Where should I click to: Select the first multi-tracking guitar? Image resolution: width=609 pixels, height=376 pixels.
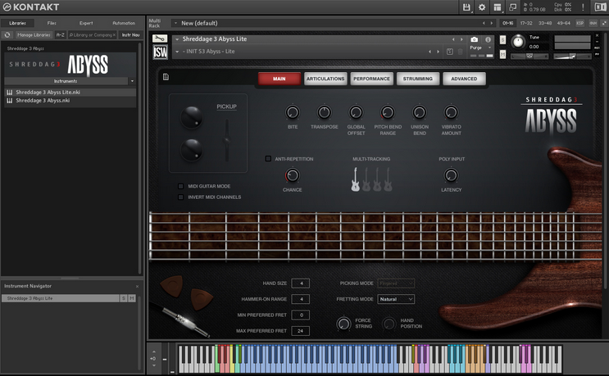(x=355, y=179)
